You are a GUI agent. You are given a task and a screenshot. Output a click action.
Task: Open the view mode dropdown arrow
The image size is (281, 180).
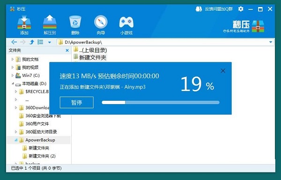[x=50, y=43]
